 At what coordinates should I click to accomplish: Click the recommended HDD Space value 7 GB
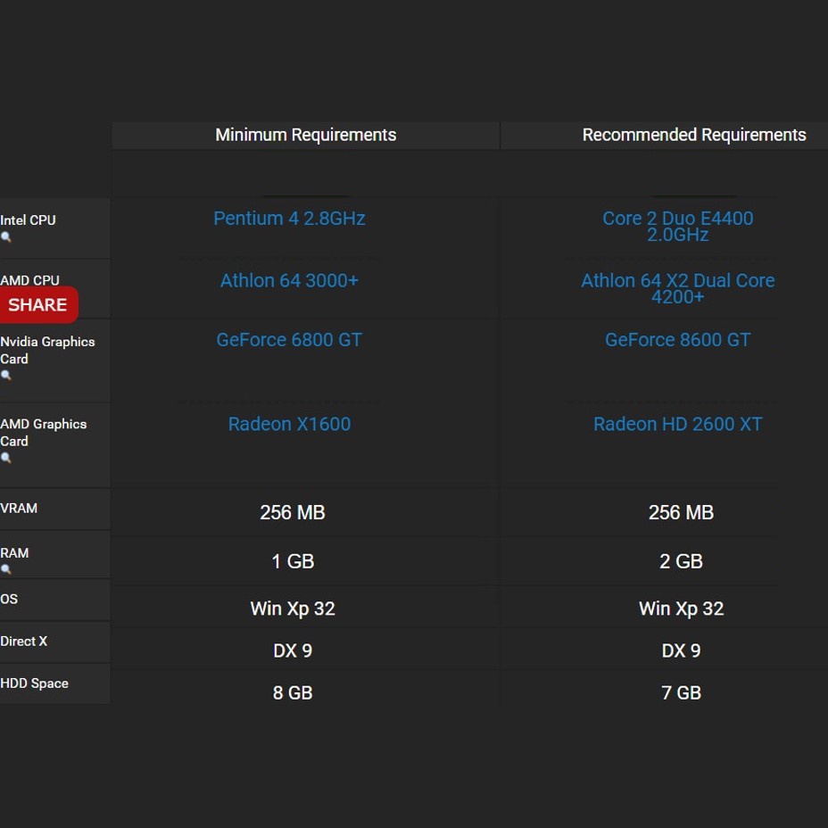[681, 692]
